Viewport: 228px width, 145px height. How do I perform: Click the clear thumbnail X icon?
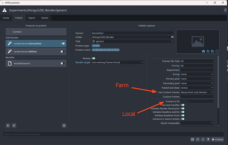point(217,51)
